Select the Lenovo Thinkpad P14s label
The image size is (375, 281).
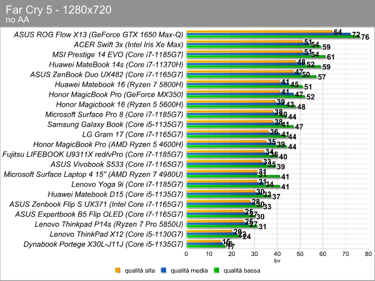pyautogui.click(x=109, y=224)
